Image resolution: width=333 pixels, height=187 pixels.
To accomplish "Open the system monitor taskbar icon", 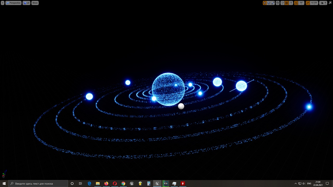I will [x=174, y=184].
